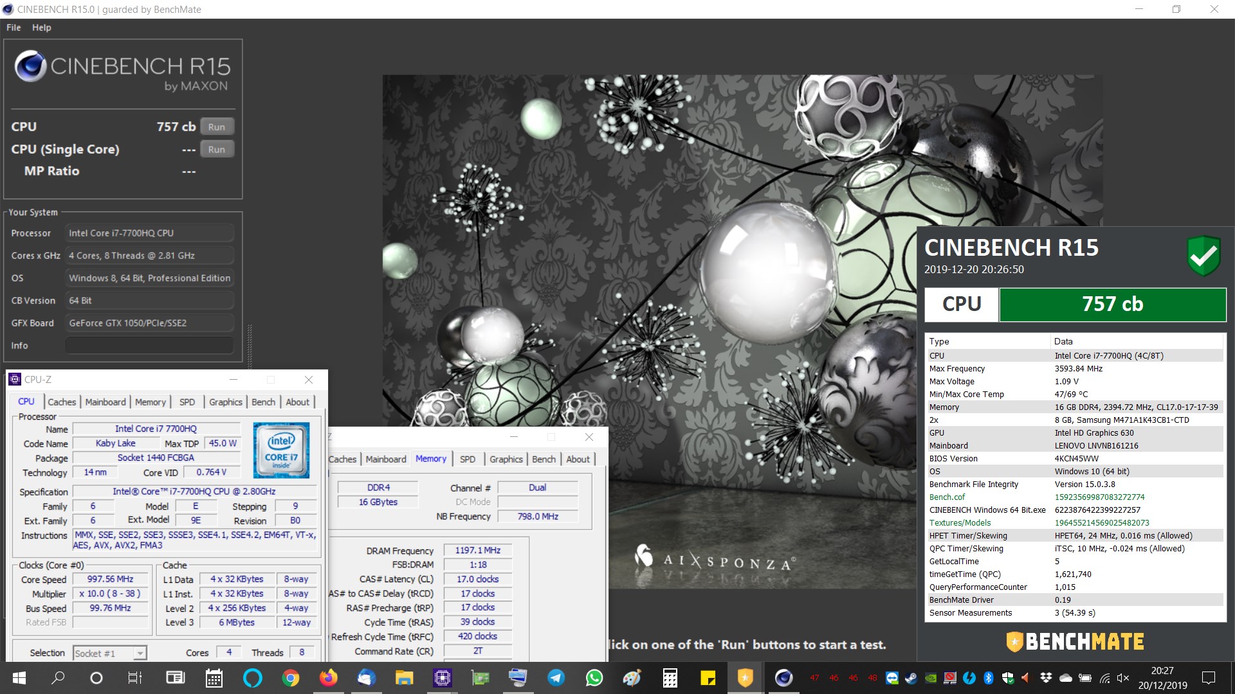Image resolution: width=1235 pixels, height=694 pixels.
Task: Switch to BenchMate orange shield taskbar icon
Action: (x=746, y=678)
